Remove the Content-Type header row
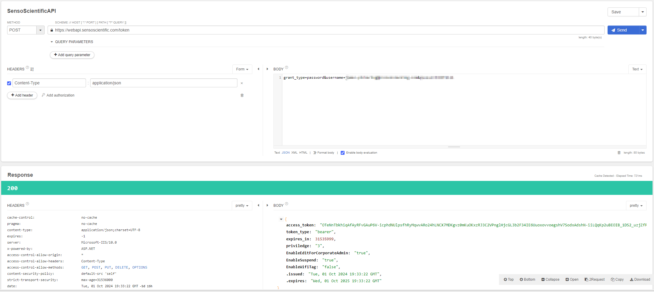Viewport: 654px width, 292px height. tap(242, 83)
